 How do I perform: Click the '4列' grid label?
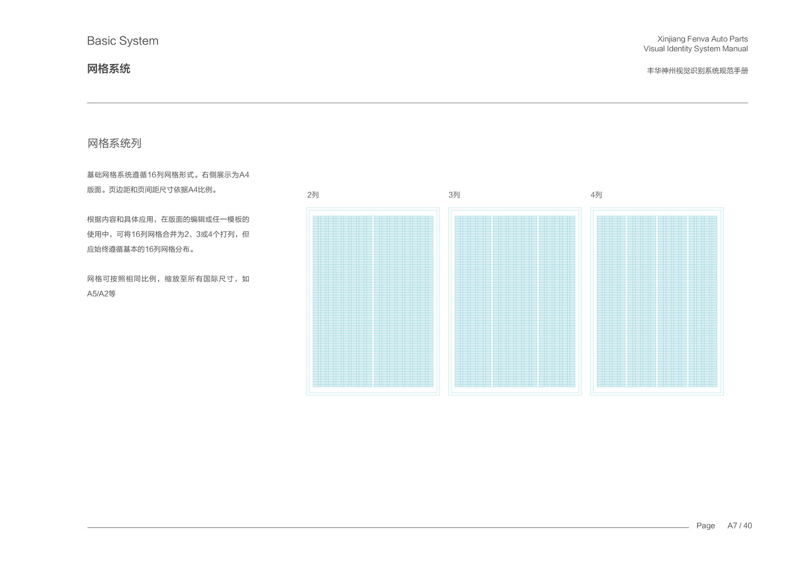pyautogui.click(x=596, y=195)
